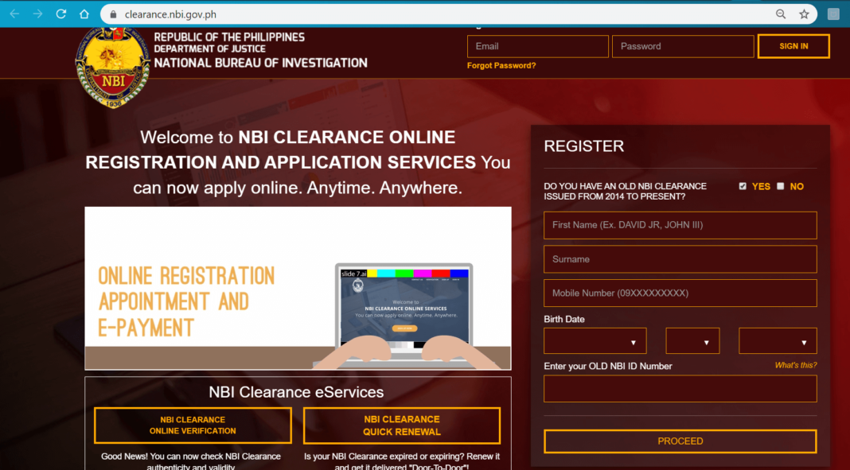Screen dimensions: 850x470
Task: Click the What's this? link
Action: [x=796, y=364]
